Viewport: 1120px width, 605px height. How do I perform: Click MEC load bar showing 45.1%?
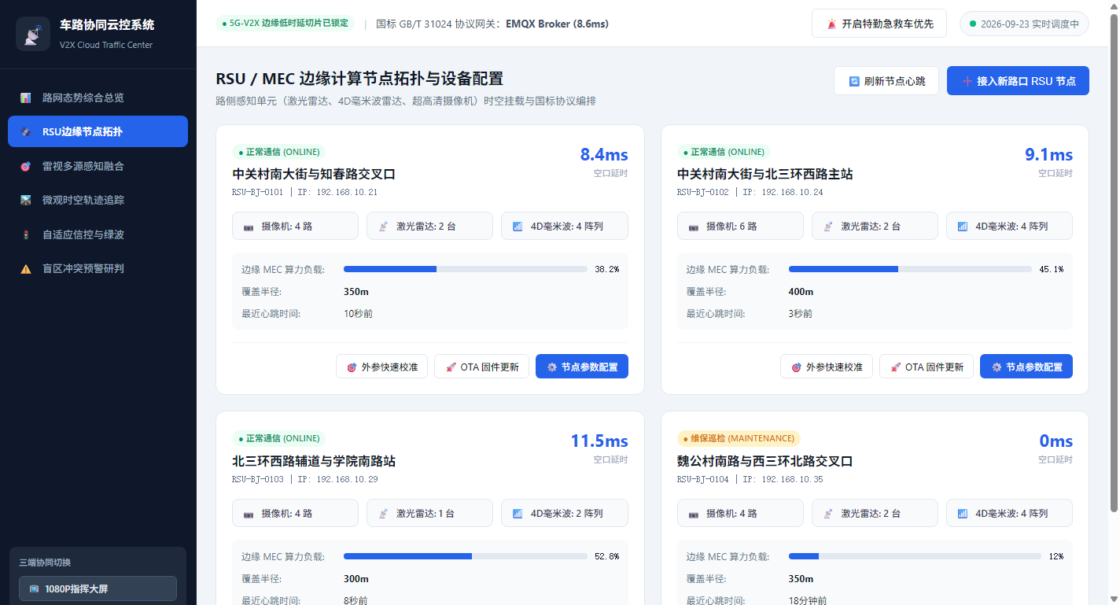(910, 269)
